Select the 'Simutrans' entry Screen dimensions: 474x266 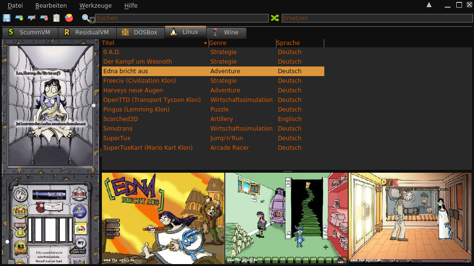(x=213, y=129)
